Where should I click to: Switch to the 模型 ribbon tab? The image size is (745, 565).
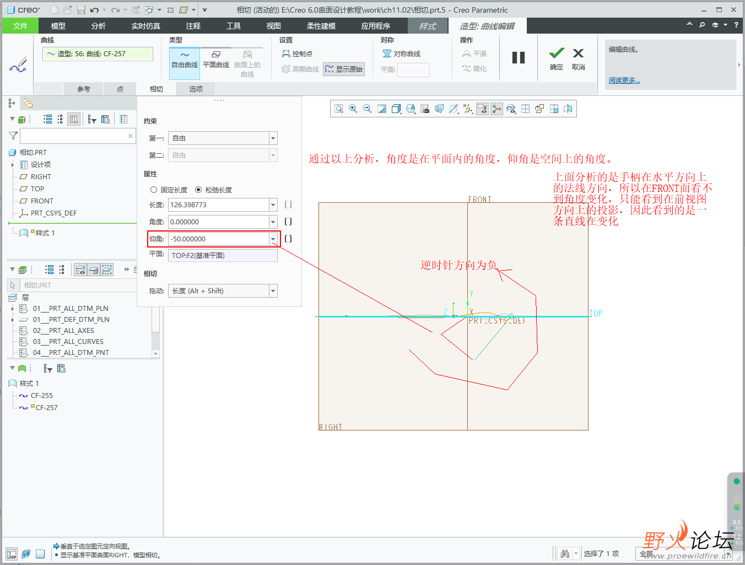[x=58, y=26]
